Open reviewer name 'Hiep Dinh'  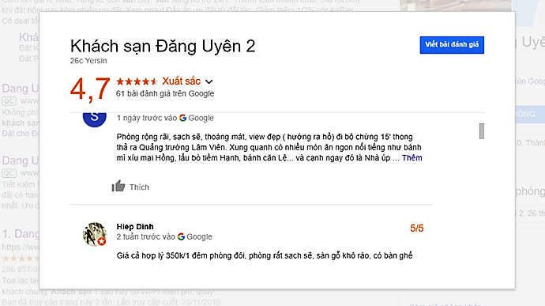tap(135, 227)
